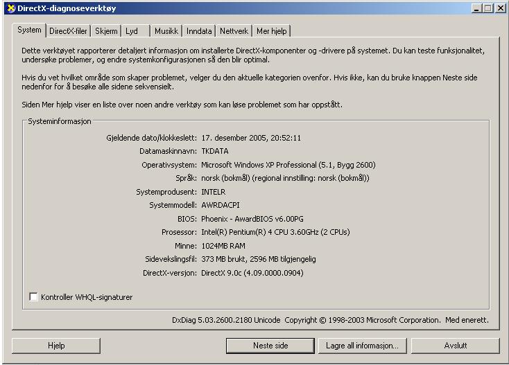
Task: Click the Phoenix - AwardBIOS v6.00PG value
Action: [252, 219]
